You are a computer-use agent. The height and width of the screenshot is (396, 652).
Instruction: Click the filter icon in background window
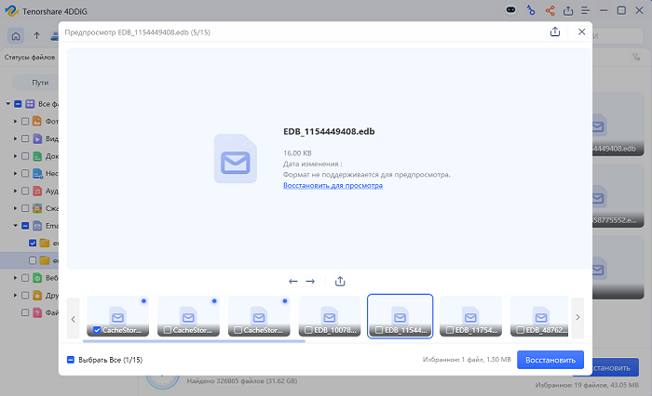636,58
